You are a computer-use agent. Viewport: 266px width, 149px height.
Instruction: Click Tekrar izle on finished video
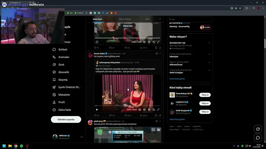128,26
